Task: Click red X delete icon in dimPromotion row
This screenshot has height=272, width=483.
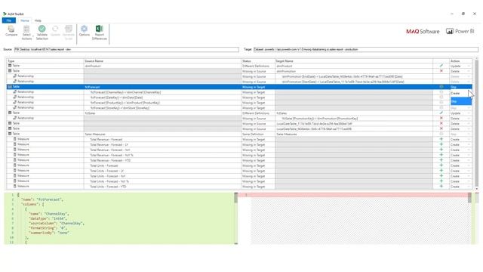Action: tap(441, 71)
